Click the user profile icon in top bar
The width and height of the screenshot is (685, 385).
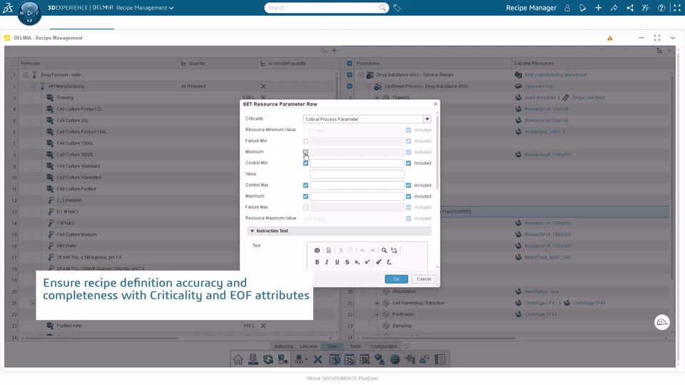click(x=567, y=8)
